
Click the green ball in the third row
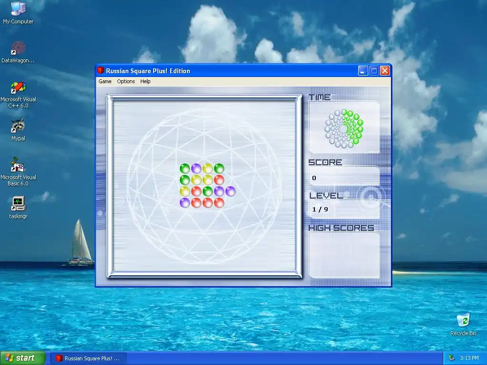coord(207,192)
